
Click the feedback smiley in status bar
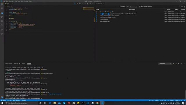pos(182,100)
